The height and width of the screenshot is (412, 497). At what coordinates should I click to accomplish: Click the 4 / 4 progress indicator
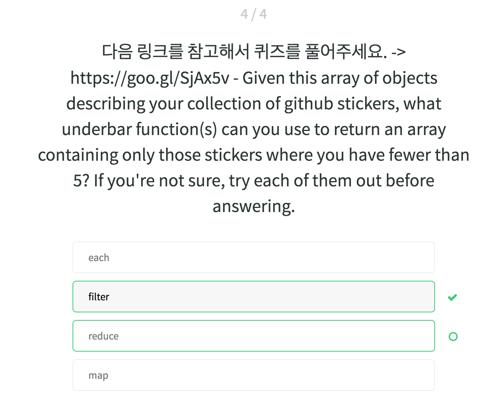pyautogui.click(x=253, y=14)
